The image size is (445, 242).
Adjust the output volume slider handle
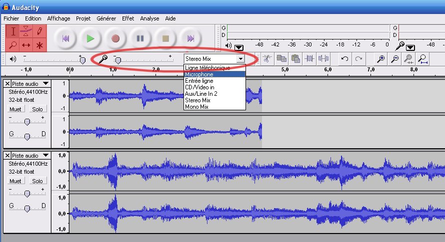point(82,60)
